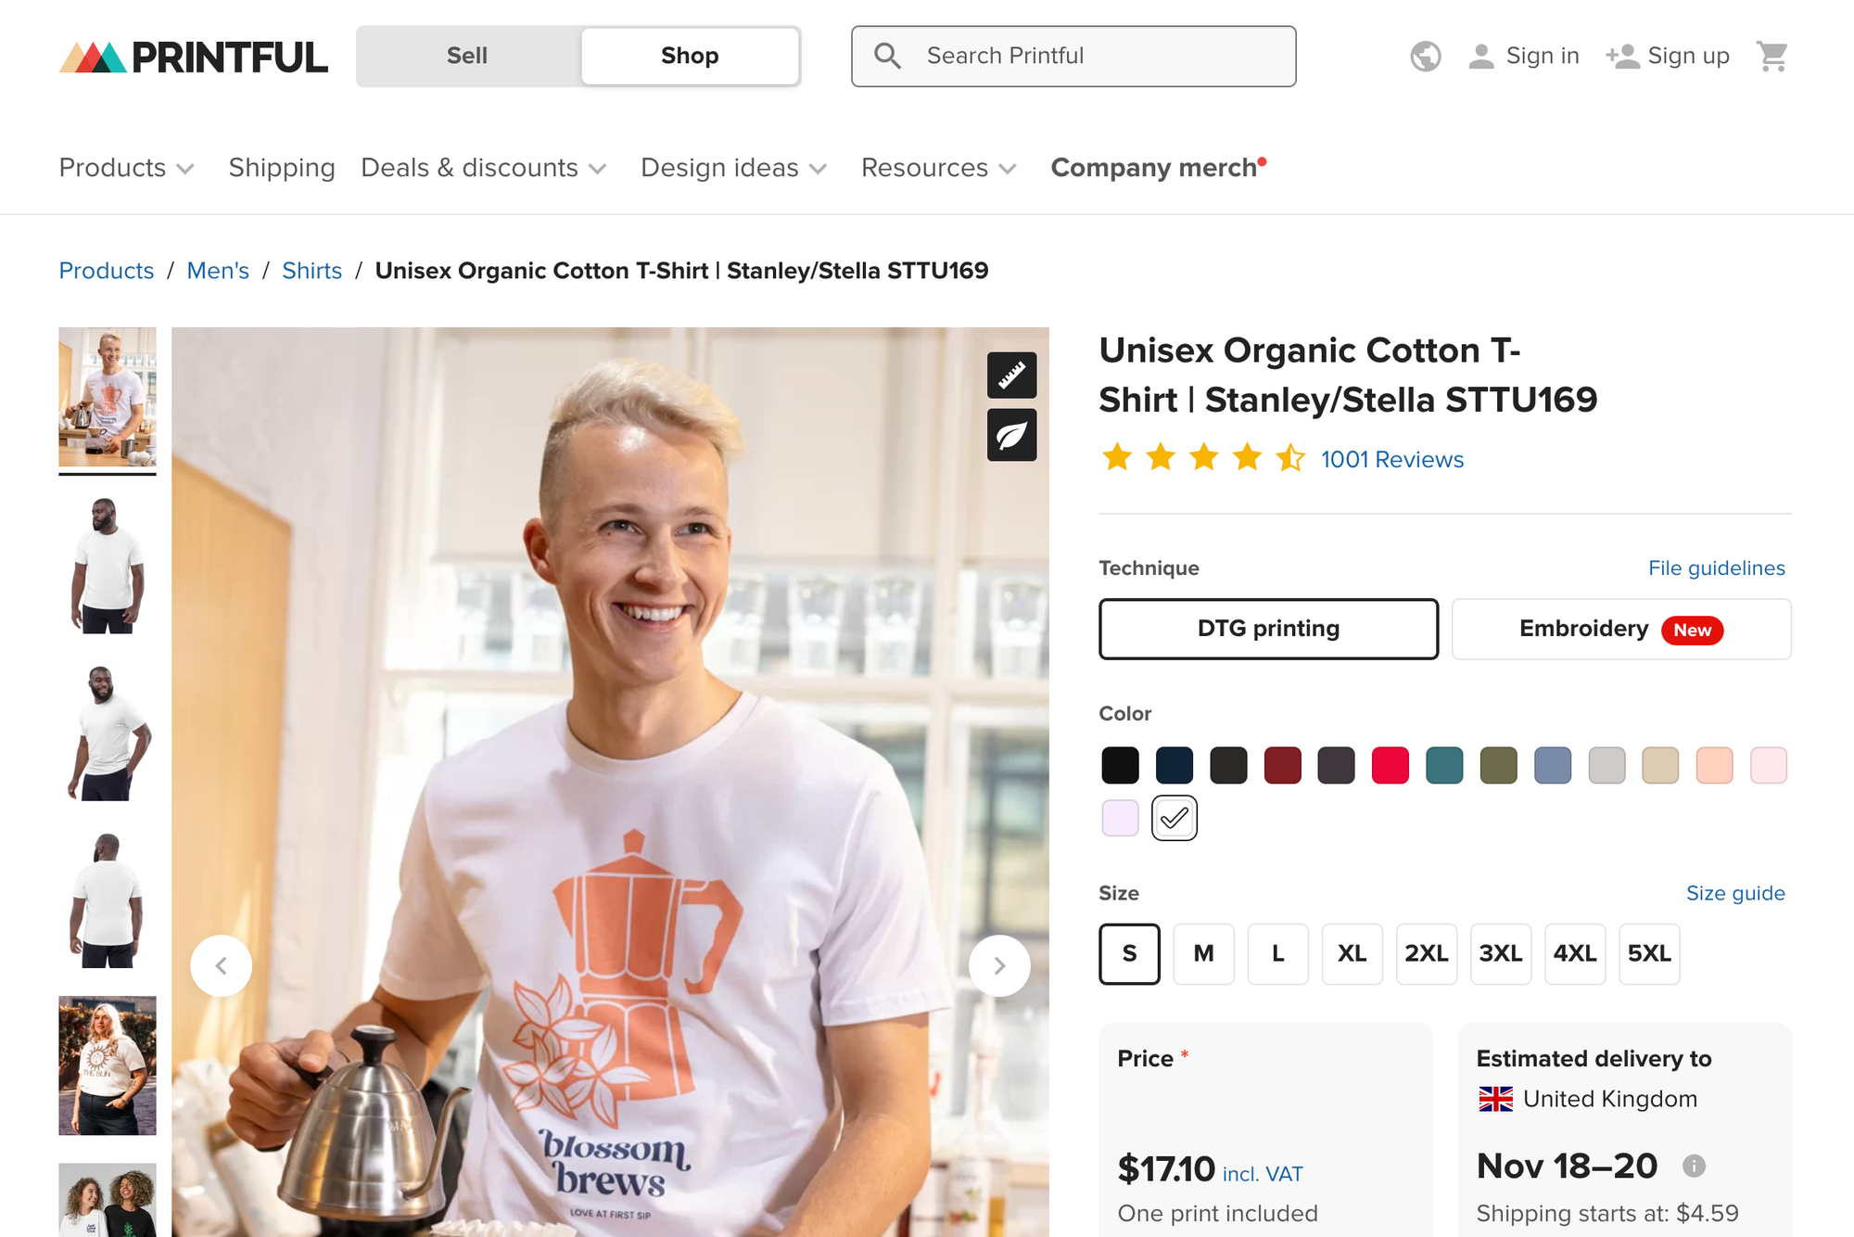Open the sizing ruler overlay on product image
This screenshot has height=1237, width=1854.
click(x=1011, y=375)
